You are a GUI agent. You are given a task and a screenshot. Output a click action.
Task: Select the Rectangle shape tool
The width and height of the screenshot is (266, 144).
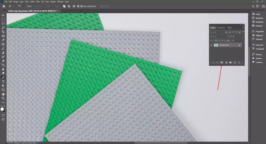3,90
